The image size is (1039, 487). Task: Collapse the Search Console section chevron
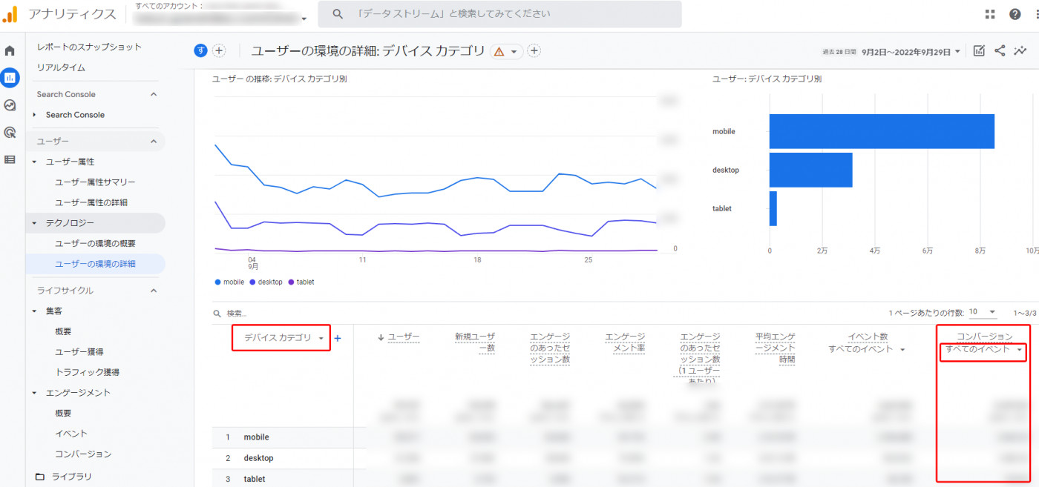pos(154,94)
